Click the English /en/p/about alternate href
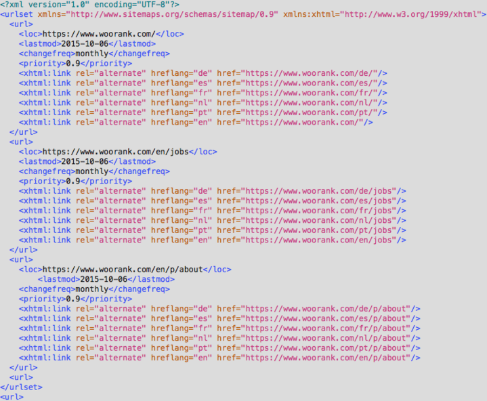 click(x=331, y=358)
